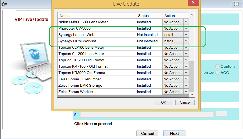Click the Next button in the wizard
The height and width of the screenshot is (139, 243).
click(x=174, y=133)
